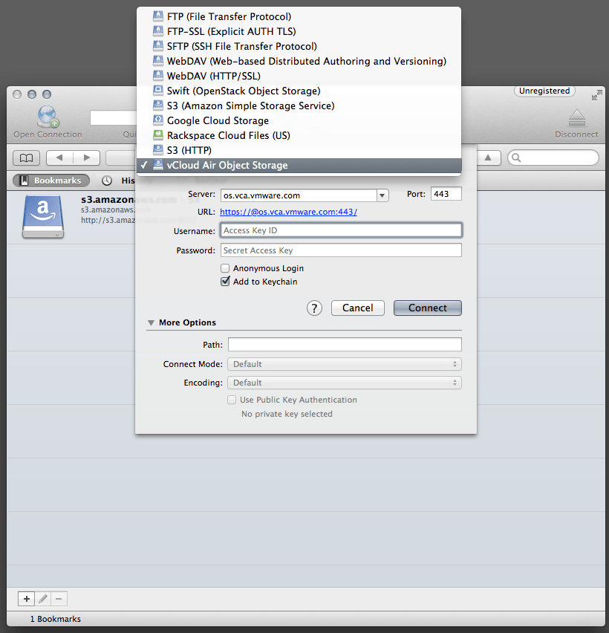Select Google Cloud Storage protocol
609x633 pixels.
point(299,120)
